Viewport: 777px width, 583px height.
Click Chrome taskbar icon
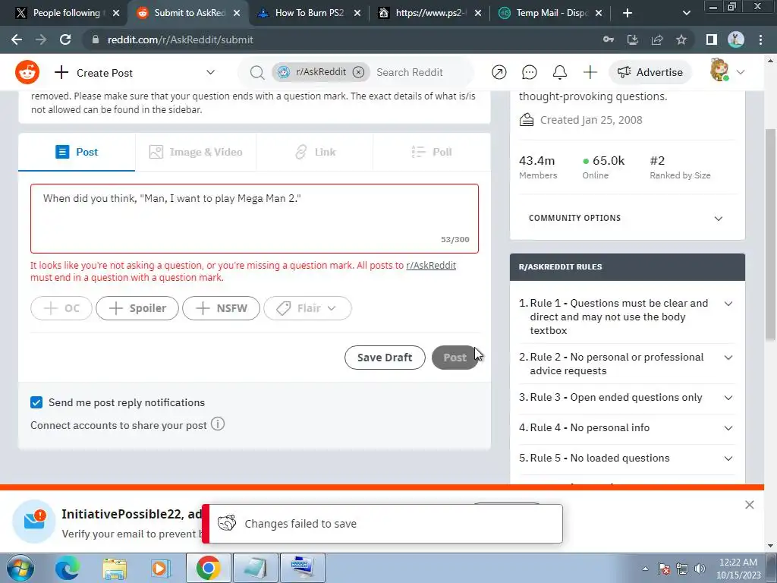point(208,568)
